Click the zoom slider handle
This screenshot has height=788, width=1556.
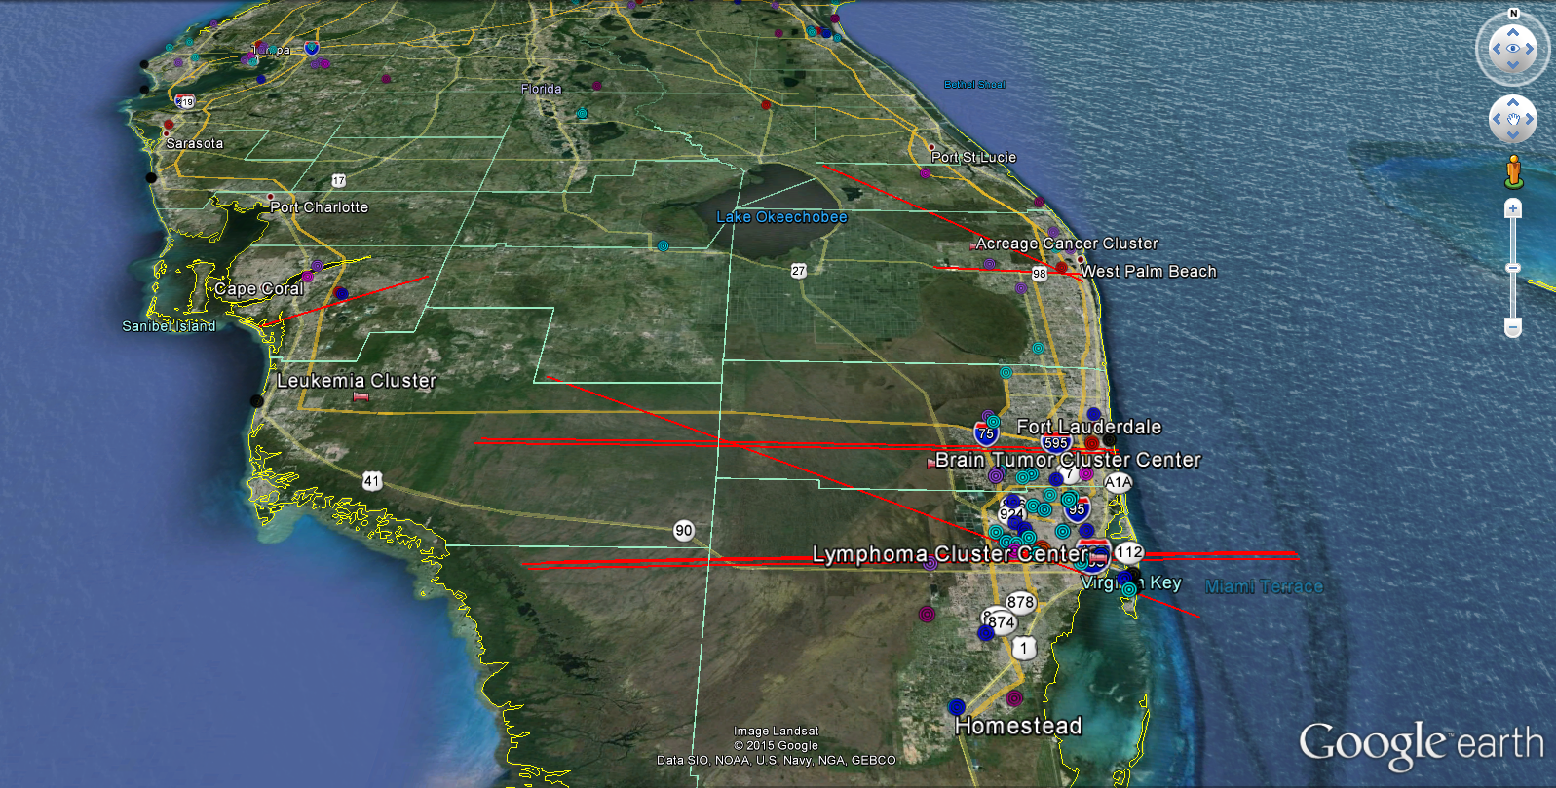pyautogui.click(x=1513, y=267)
